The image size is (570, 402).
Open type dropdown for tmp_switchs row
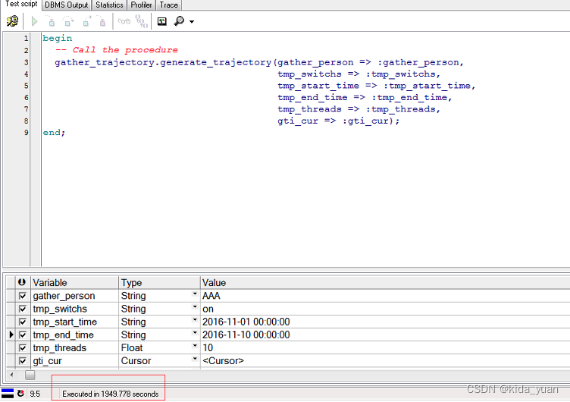[195, 307]
